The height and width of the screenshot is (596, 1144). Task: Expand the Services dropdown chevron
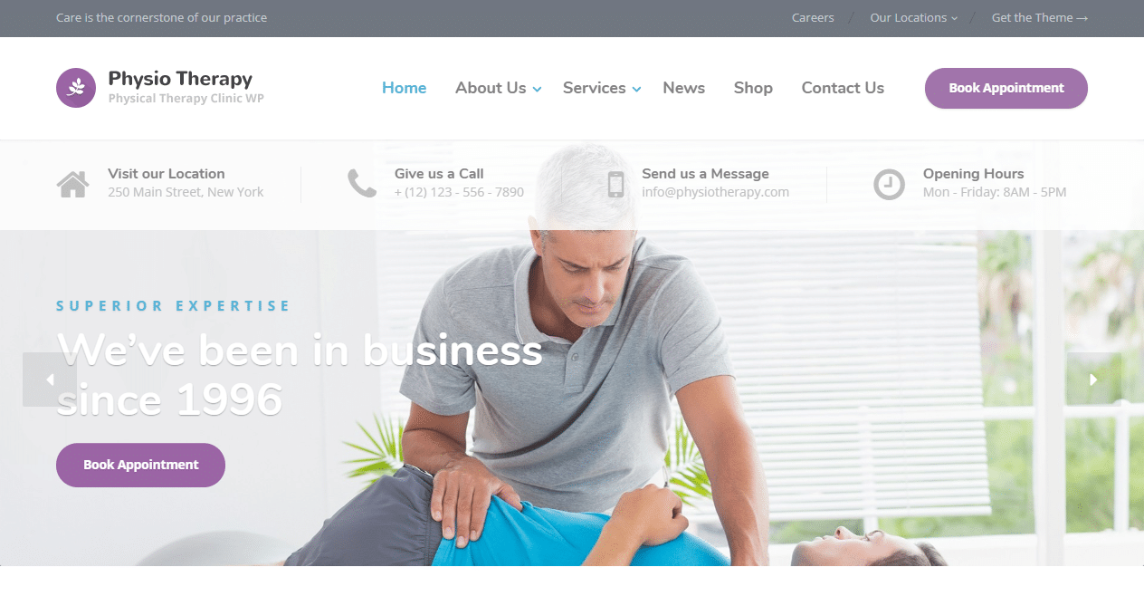pos(636,89)
